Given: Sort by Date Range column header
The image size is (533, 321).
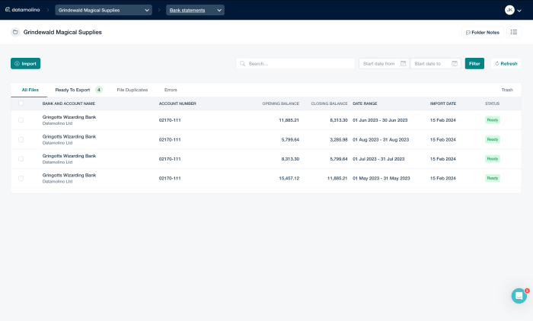Looking at the screenshot, I should (x=365, y=103).
